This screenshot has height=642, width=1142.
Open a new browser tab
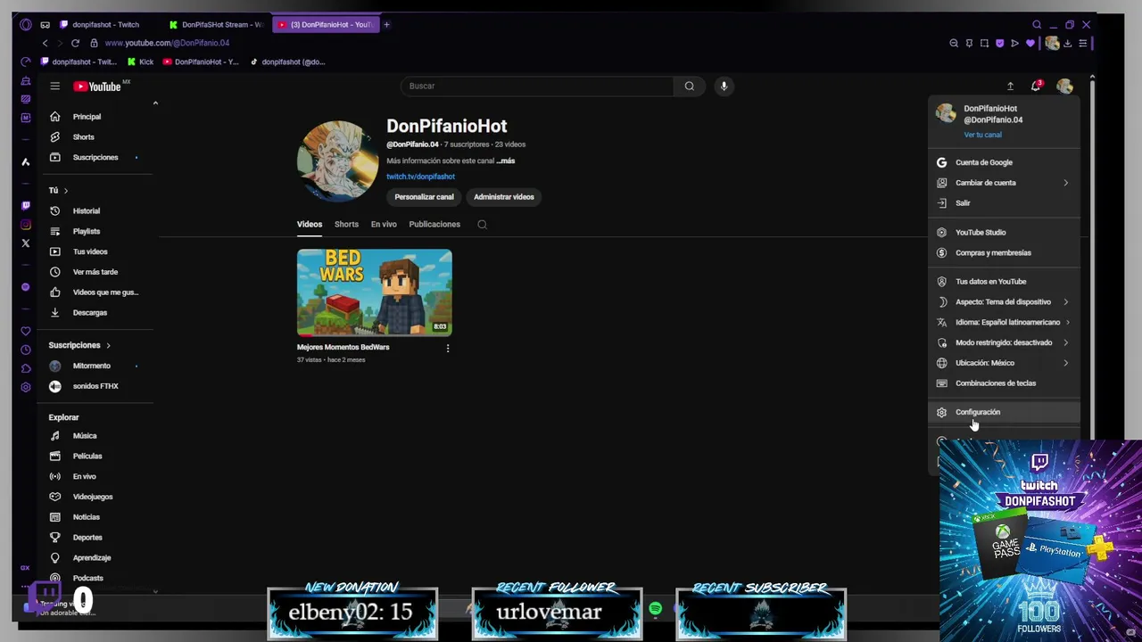386,24
